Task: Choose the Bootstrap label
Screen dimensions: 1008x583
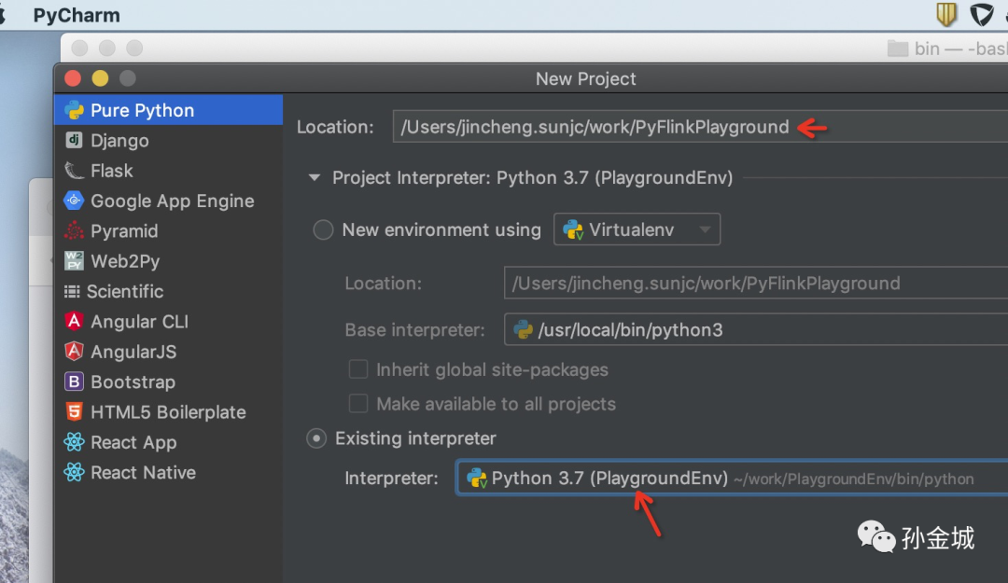Action: click(133, 382)
